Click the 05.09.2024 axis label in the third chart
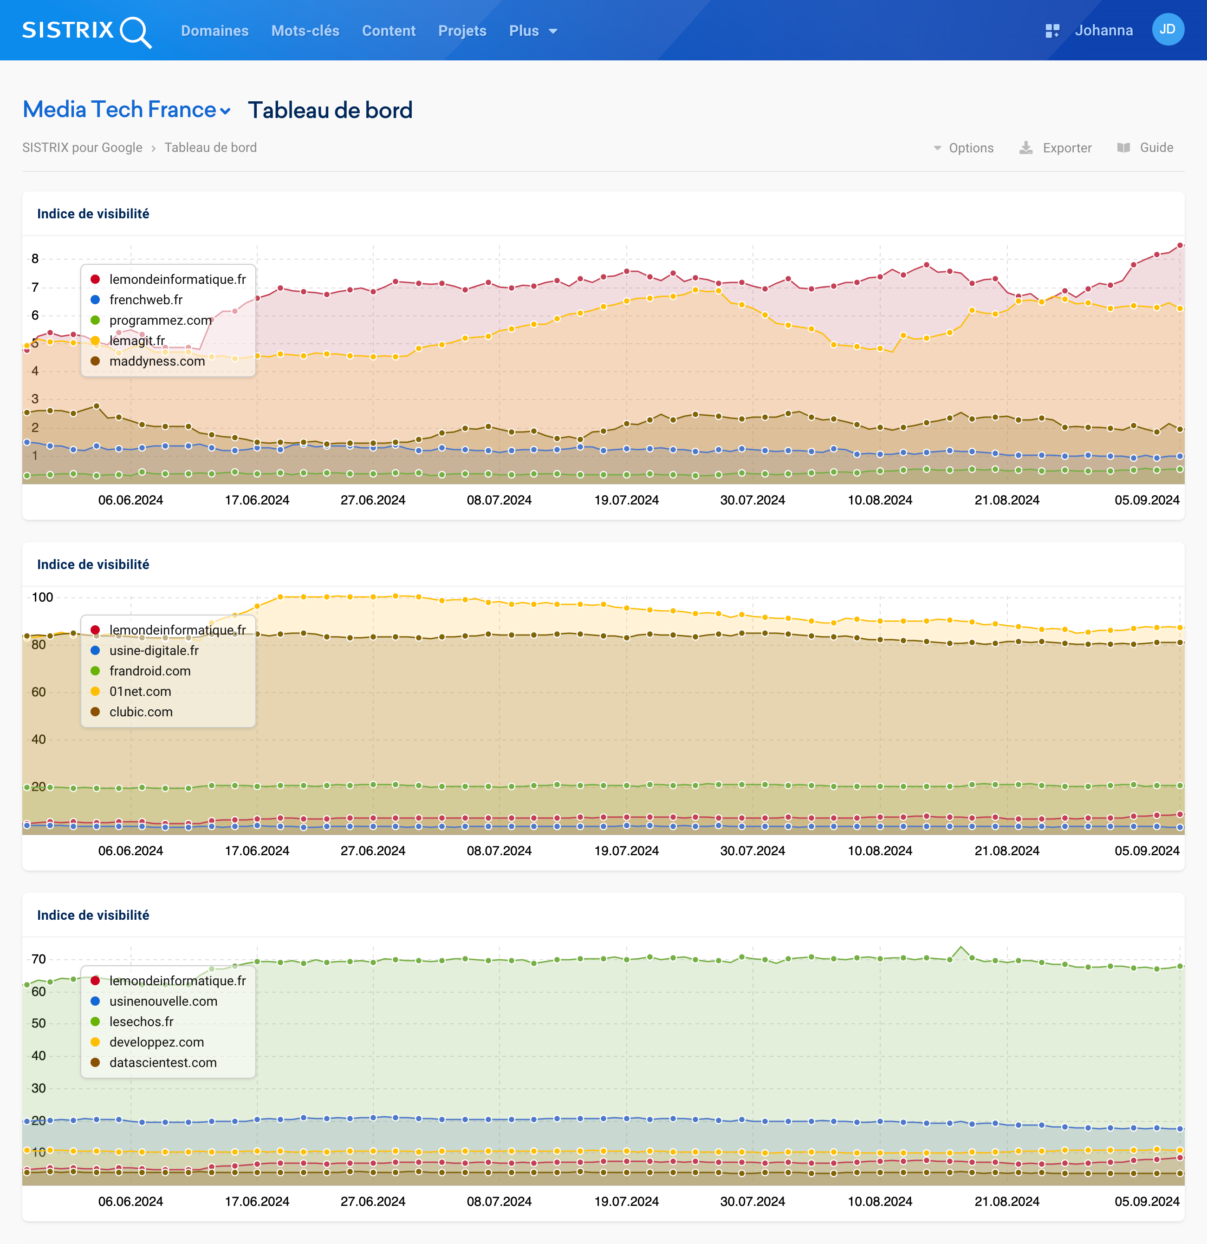Viewport: 1207px width, 1244px height. point(1147,1201)
